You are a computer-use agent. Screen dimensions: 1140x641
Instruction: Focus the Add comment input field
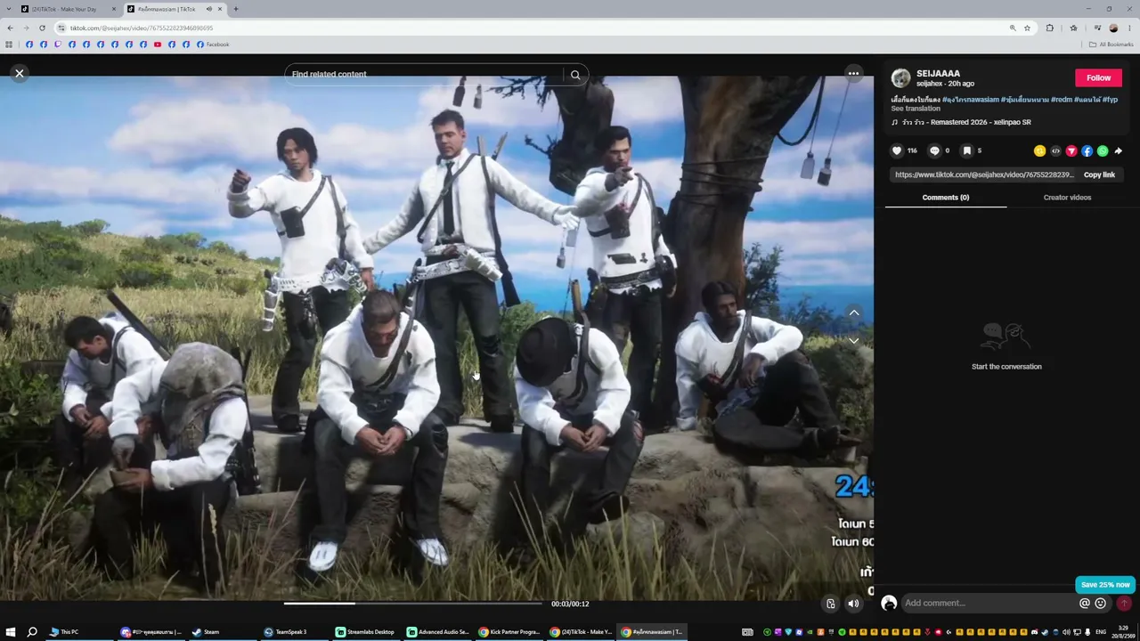click(989, 603)
